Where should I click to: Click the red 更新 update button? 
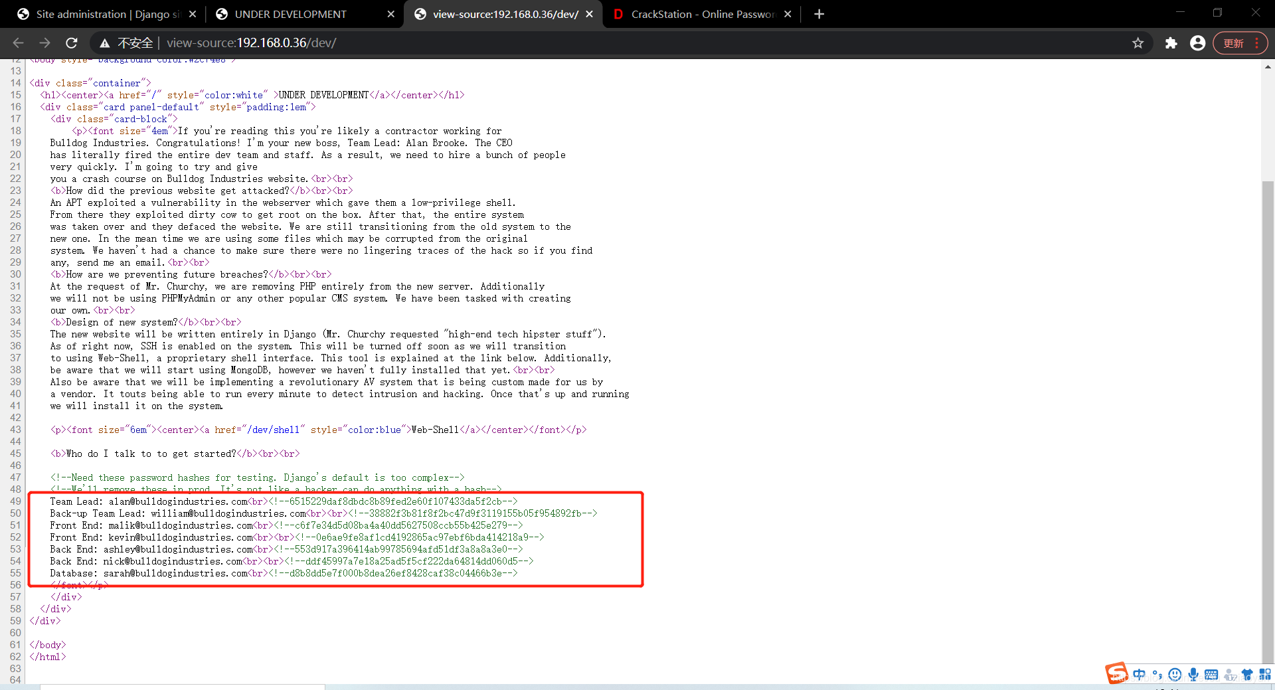click(1234, 43)
